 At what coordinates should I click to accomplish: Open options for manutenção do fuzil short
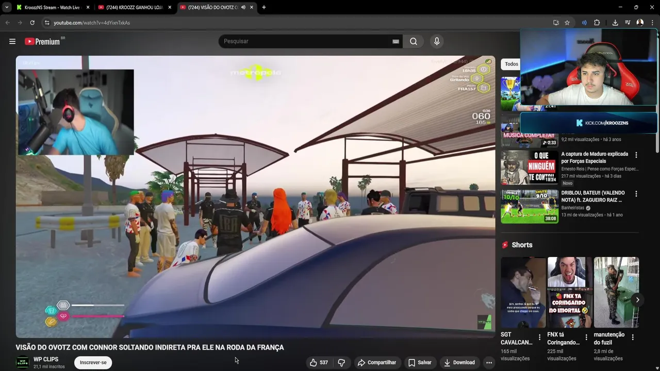tap(633, 338)
